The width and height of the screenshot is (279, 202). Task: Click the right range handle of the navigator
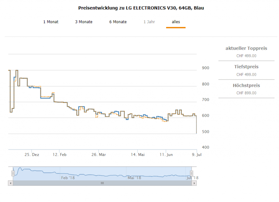tap(192, 173)
